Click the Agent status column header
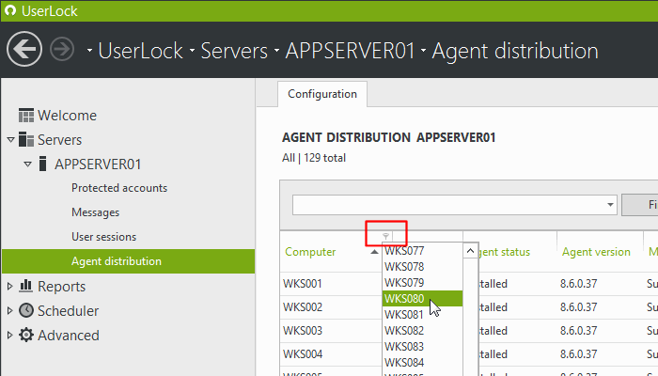The width and height of the screenshot is (658, 376). [505, 252]
